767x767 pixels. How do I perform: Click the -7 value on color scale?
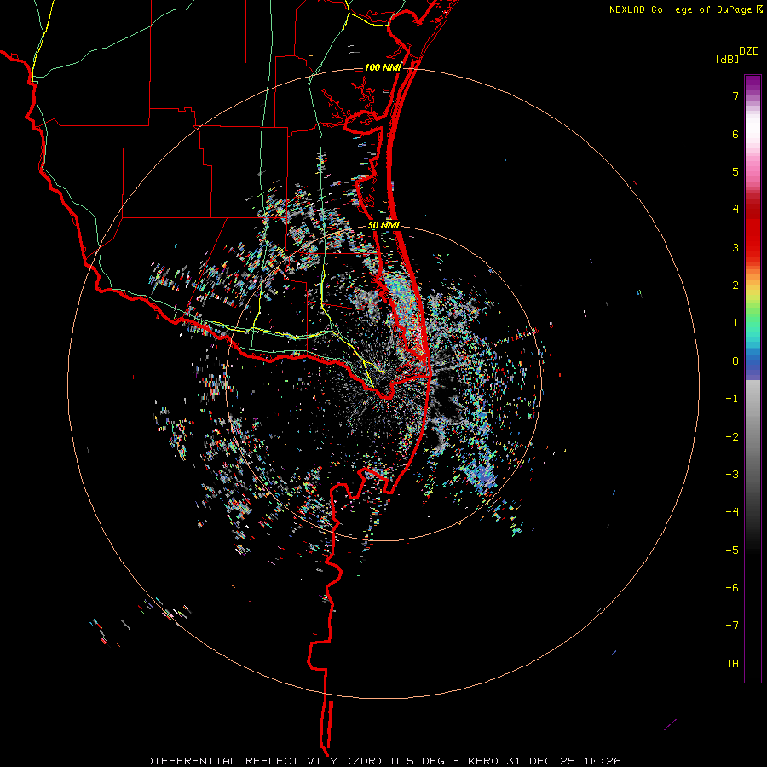pos(732,626)
